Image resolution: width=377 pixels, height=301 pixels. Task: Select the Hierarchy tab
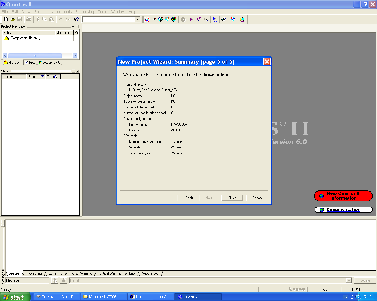13,63
